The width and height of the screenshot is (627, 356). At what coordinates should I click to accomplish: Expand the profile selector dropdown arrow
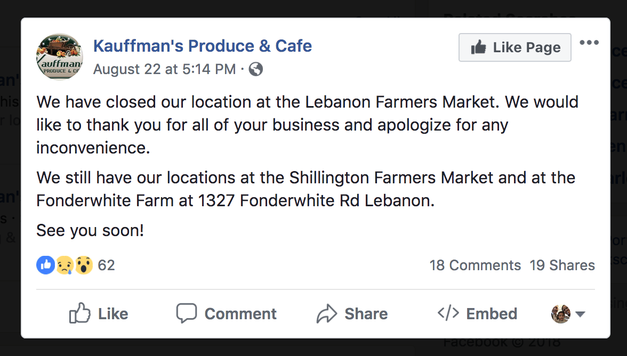pyautogui.click(x=580, y=314)
